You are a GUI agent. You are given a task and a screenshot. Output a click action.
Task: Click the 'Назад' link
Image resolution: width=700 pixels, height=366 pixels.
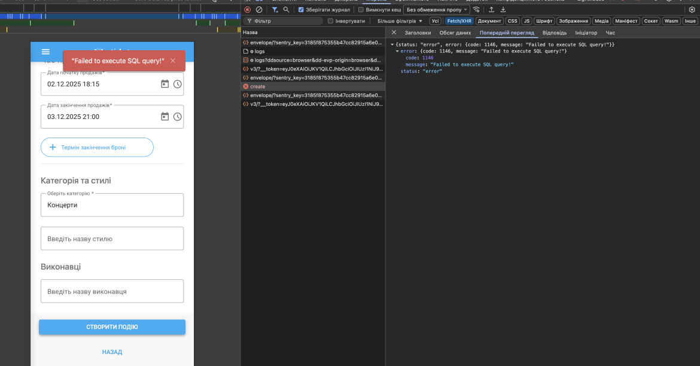point(112,352)
